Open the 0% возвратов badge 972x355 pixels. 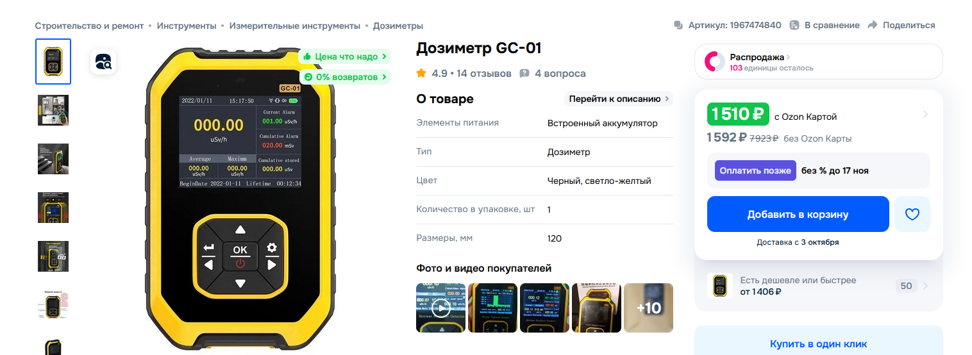pyautogui.click(x=345, y=77)
